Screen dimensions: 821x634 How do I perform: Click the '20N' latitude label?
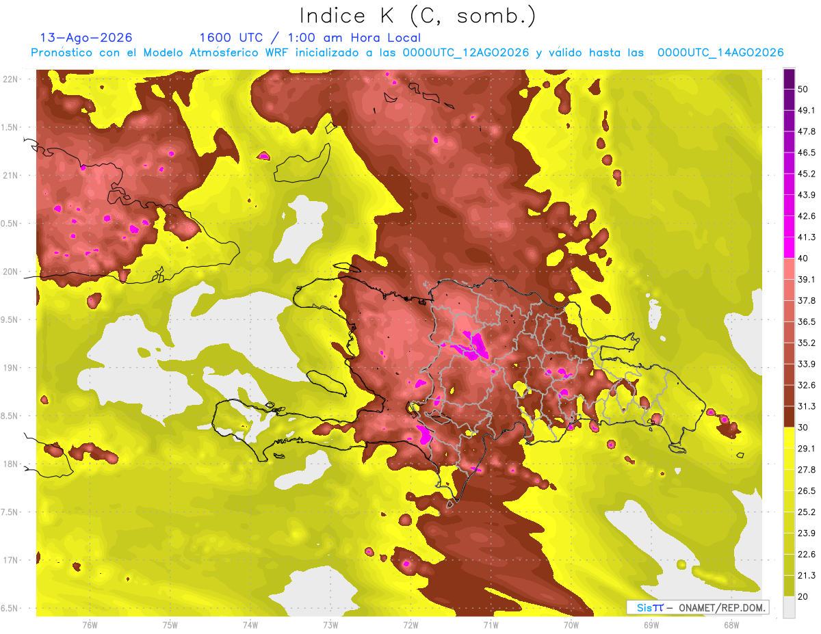[12, 272]
